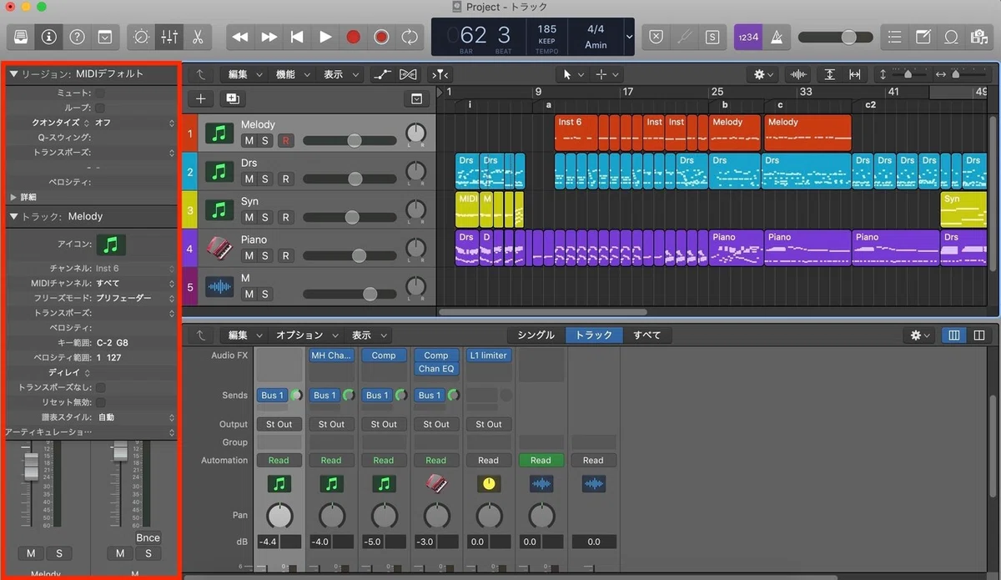Open tracks area gear settings dropdown

[x=763, y=74]
